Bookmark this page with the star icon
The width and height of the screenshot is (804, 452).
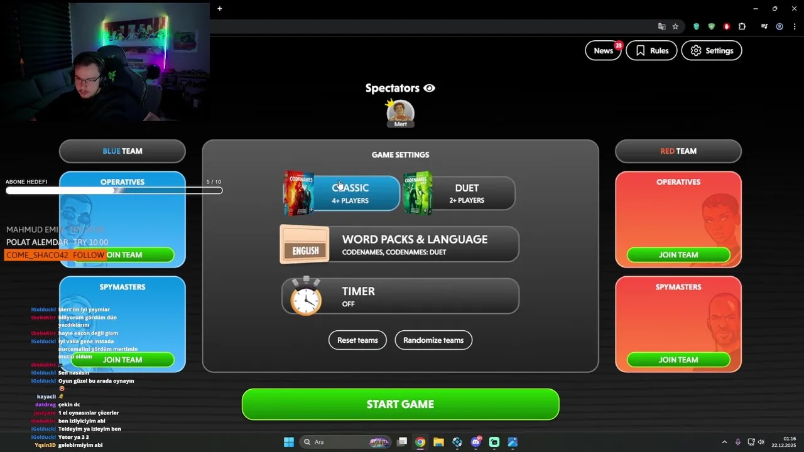[x=675, y=26]
